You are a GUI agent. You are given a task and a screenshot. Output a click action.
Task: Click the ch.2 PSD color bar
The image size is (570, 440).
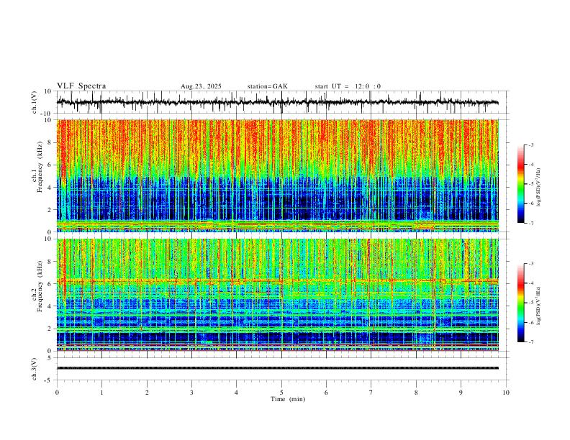520,303
